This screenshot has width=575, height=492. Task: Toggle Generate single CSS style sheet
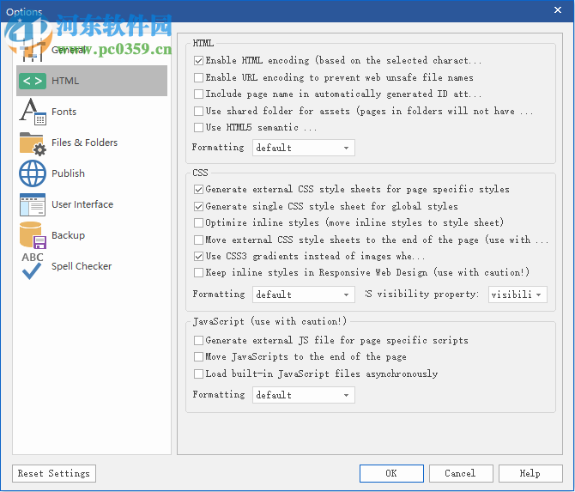pyautogui.click(x=198, y=207)
